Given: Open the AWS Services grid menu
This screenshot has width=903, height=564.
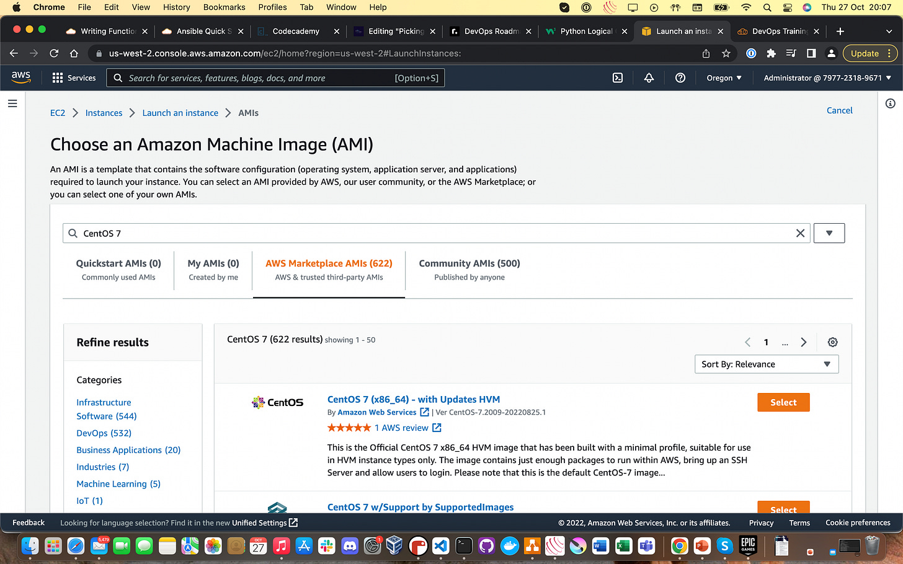Looking at the screenshot, I should pos(74,78).
